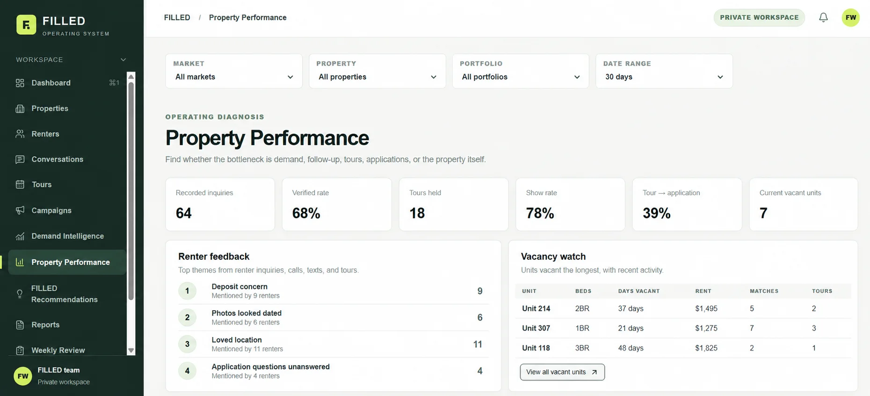Open the Renters page
870x396 pixels.
pyautogui.click(x=67, y=134)
